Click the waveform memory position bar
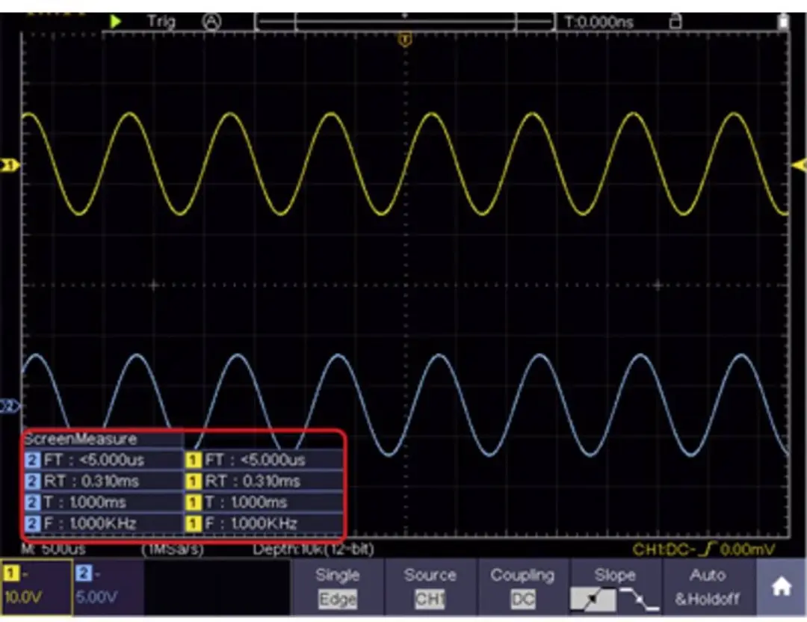Screen dimensions: 807x622 (x=406, y=22)
